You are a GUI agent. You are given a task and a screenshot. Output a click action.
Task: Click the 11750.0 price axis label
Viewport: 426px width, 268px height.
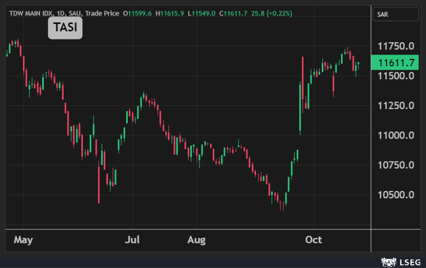pos(396,46)
